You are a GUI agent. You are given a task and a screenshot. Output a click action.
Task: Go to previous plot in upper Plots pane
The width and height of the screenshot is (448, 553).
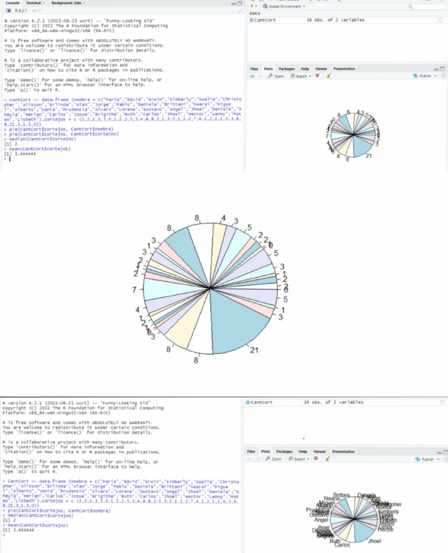tap(253, 76)
